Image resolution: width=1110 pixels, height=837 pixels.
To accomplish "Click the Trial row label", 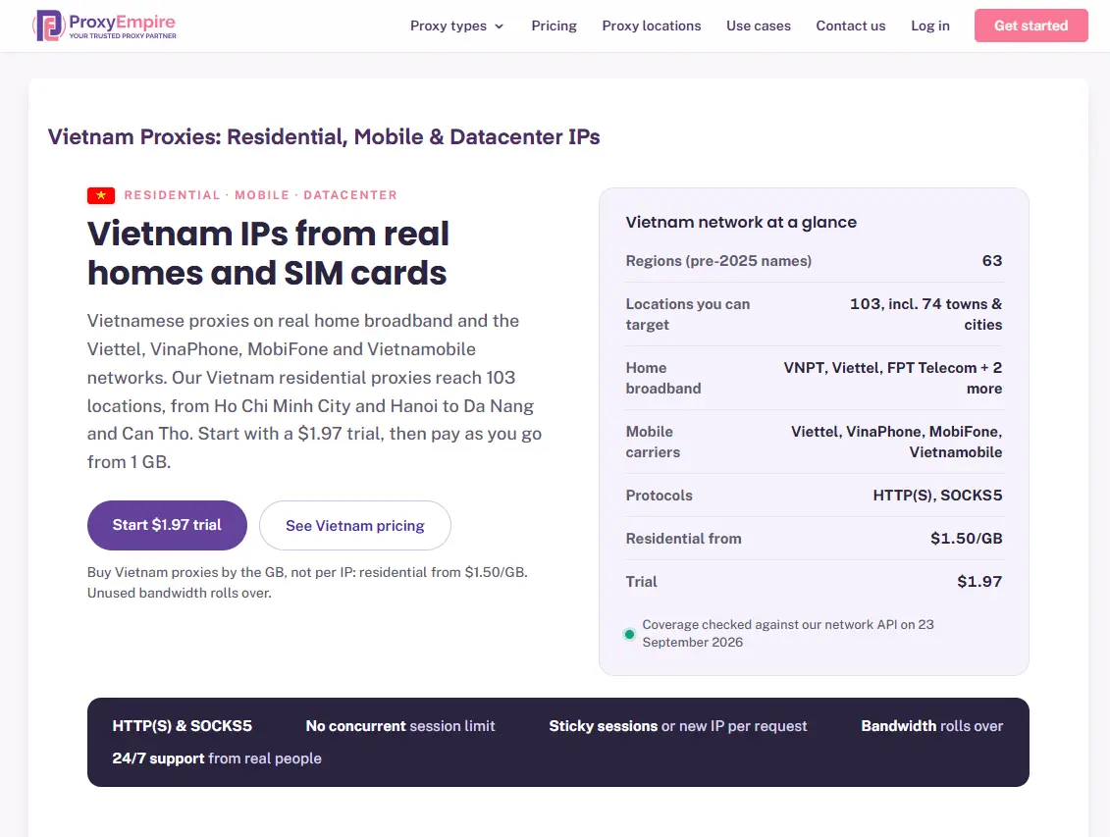I will click(x=641, y=582).
